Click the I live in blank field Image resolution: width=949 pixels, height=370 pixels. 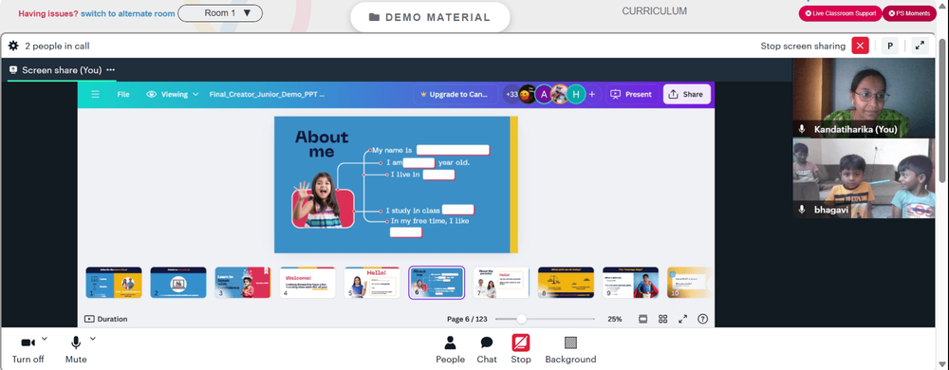(x=438, y=175)
